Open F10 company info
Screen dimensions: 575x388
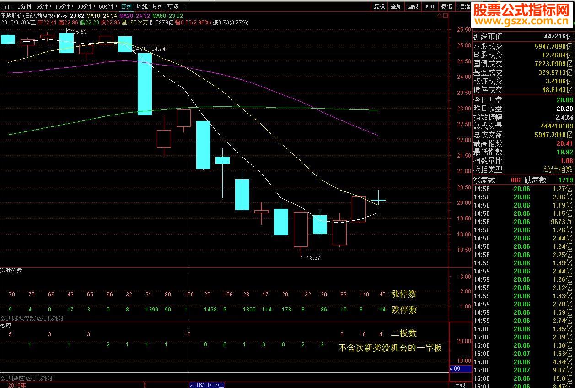430,6
